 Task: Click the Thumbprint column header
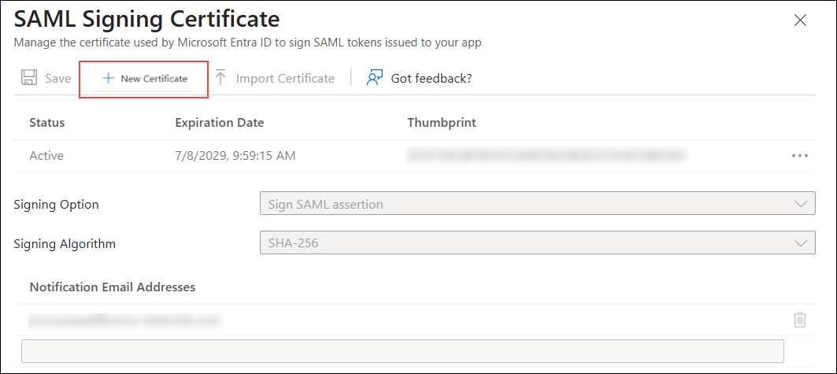442,123
